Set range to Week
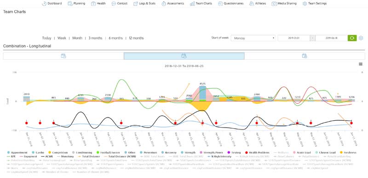The height and width of the screenshot is (178, 368). tap(62, 38)
